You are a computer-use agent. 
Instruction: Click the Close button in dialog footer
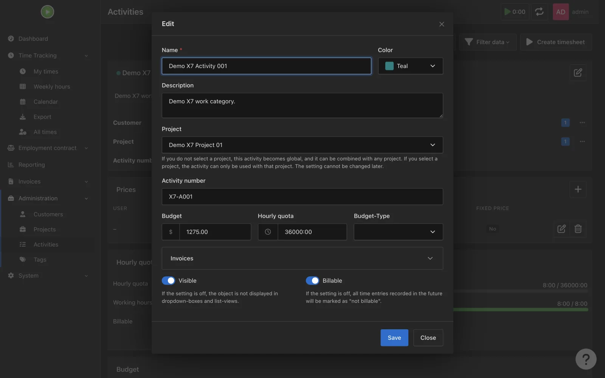tap(428, 338)
